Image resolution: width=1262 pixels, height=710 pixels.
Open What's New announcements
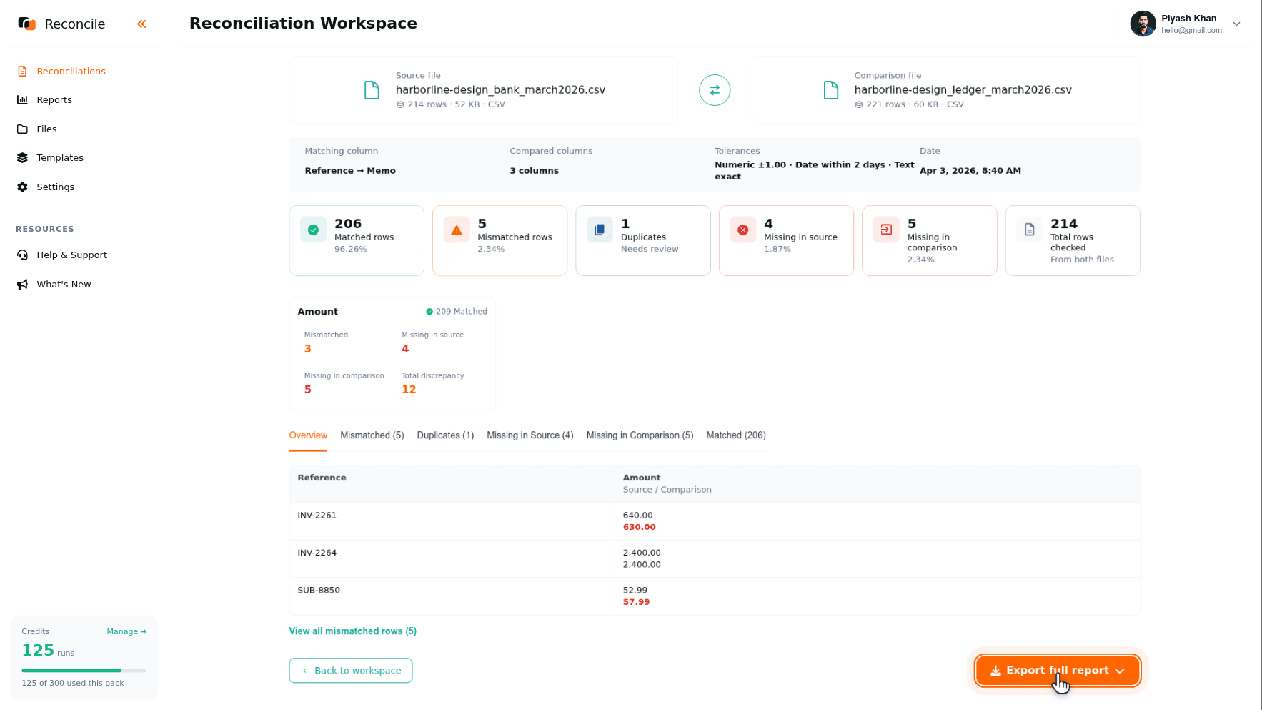coord(64,284)
